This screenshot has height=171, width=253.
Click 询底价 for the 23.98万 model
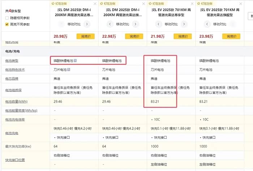(x=231, y=36)
